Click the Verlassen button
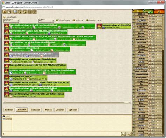This screenshot has height=138, width=166. (35, 110)
